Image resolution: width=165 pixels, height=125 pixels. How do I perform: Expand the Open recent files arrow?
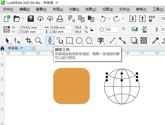[x=23, y=19]
